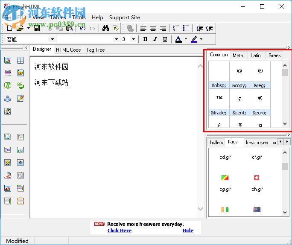Open the highlight color dropdown arrow
The image size is (292, 245).
pyautogui.click(x=201, y=39)
